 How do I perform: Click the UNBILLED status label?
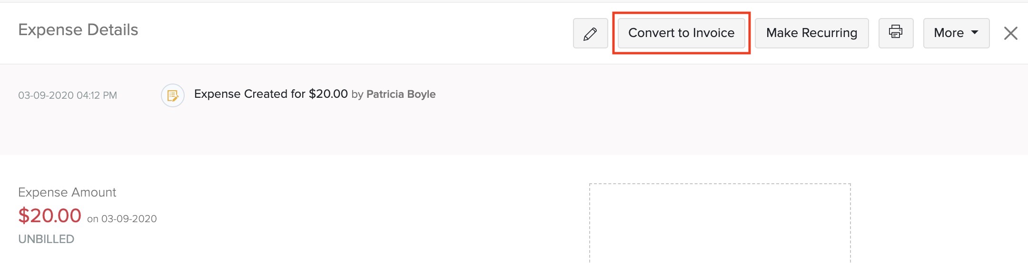coord(46,239)
